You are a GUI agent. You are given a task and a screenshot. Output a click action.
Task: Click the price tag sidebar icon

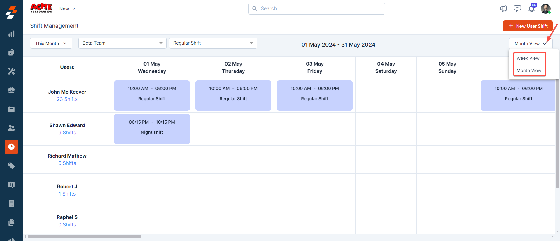11,166
